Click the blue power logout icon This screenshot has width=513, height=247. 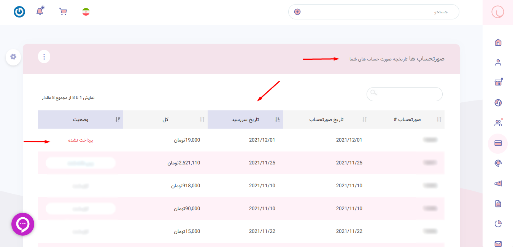pos(19,12)
